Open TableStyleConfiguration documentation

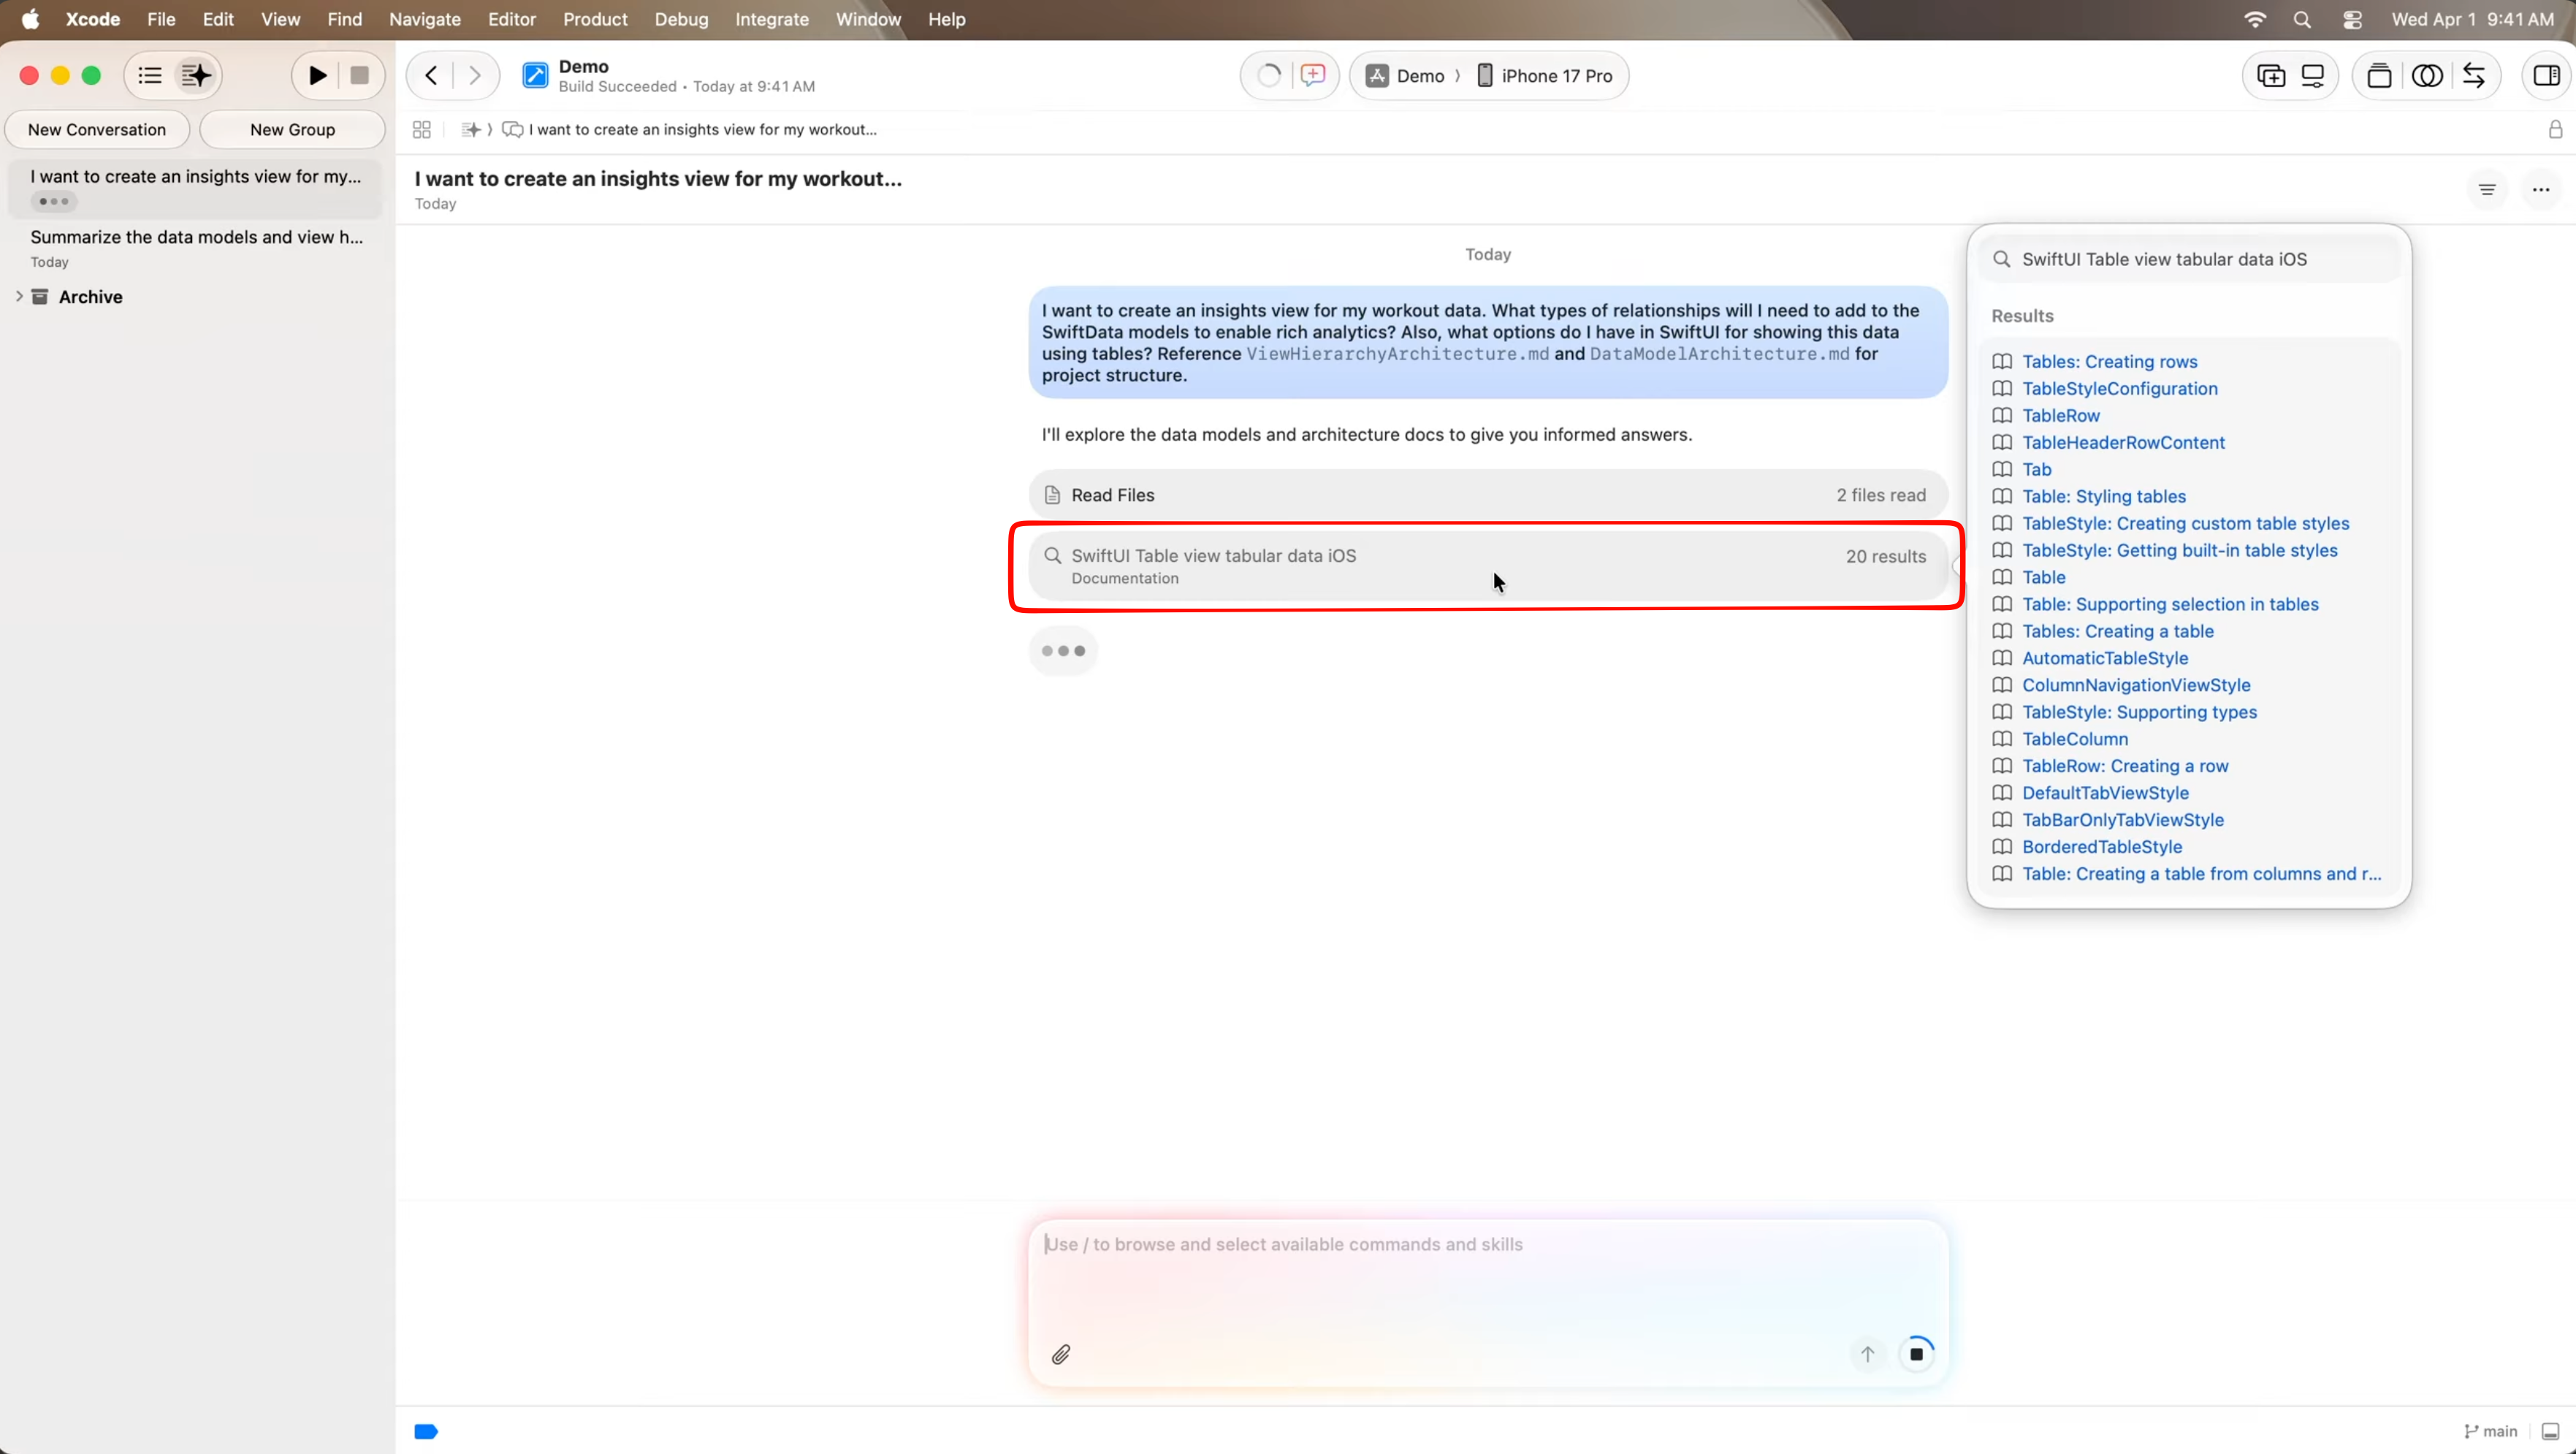point(2119,388)
